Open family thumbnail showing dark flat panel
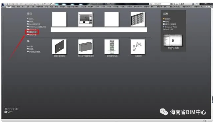 coord(59,47)
